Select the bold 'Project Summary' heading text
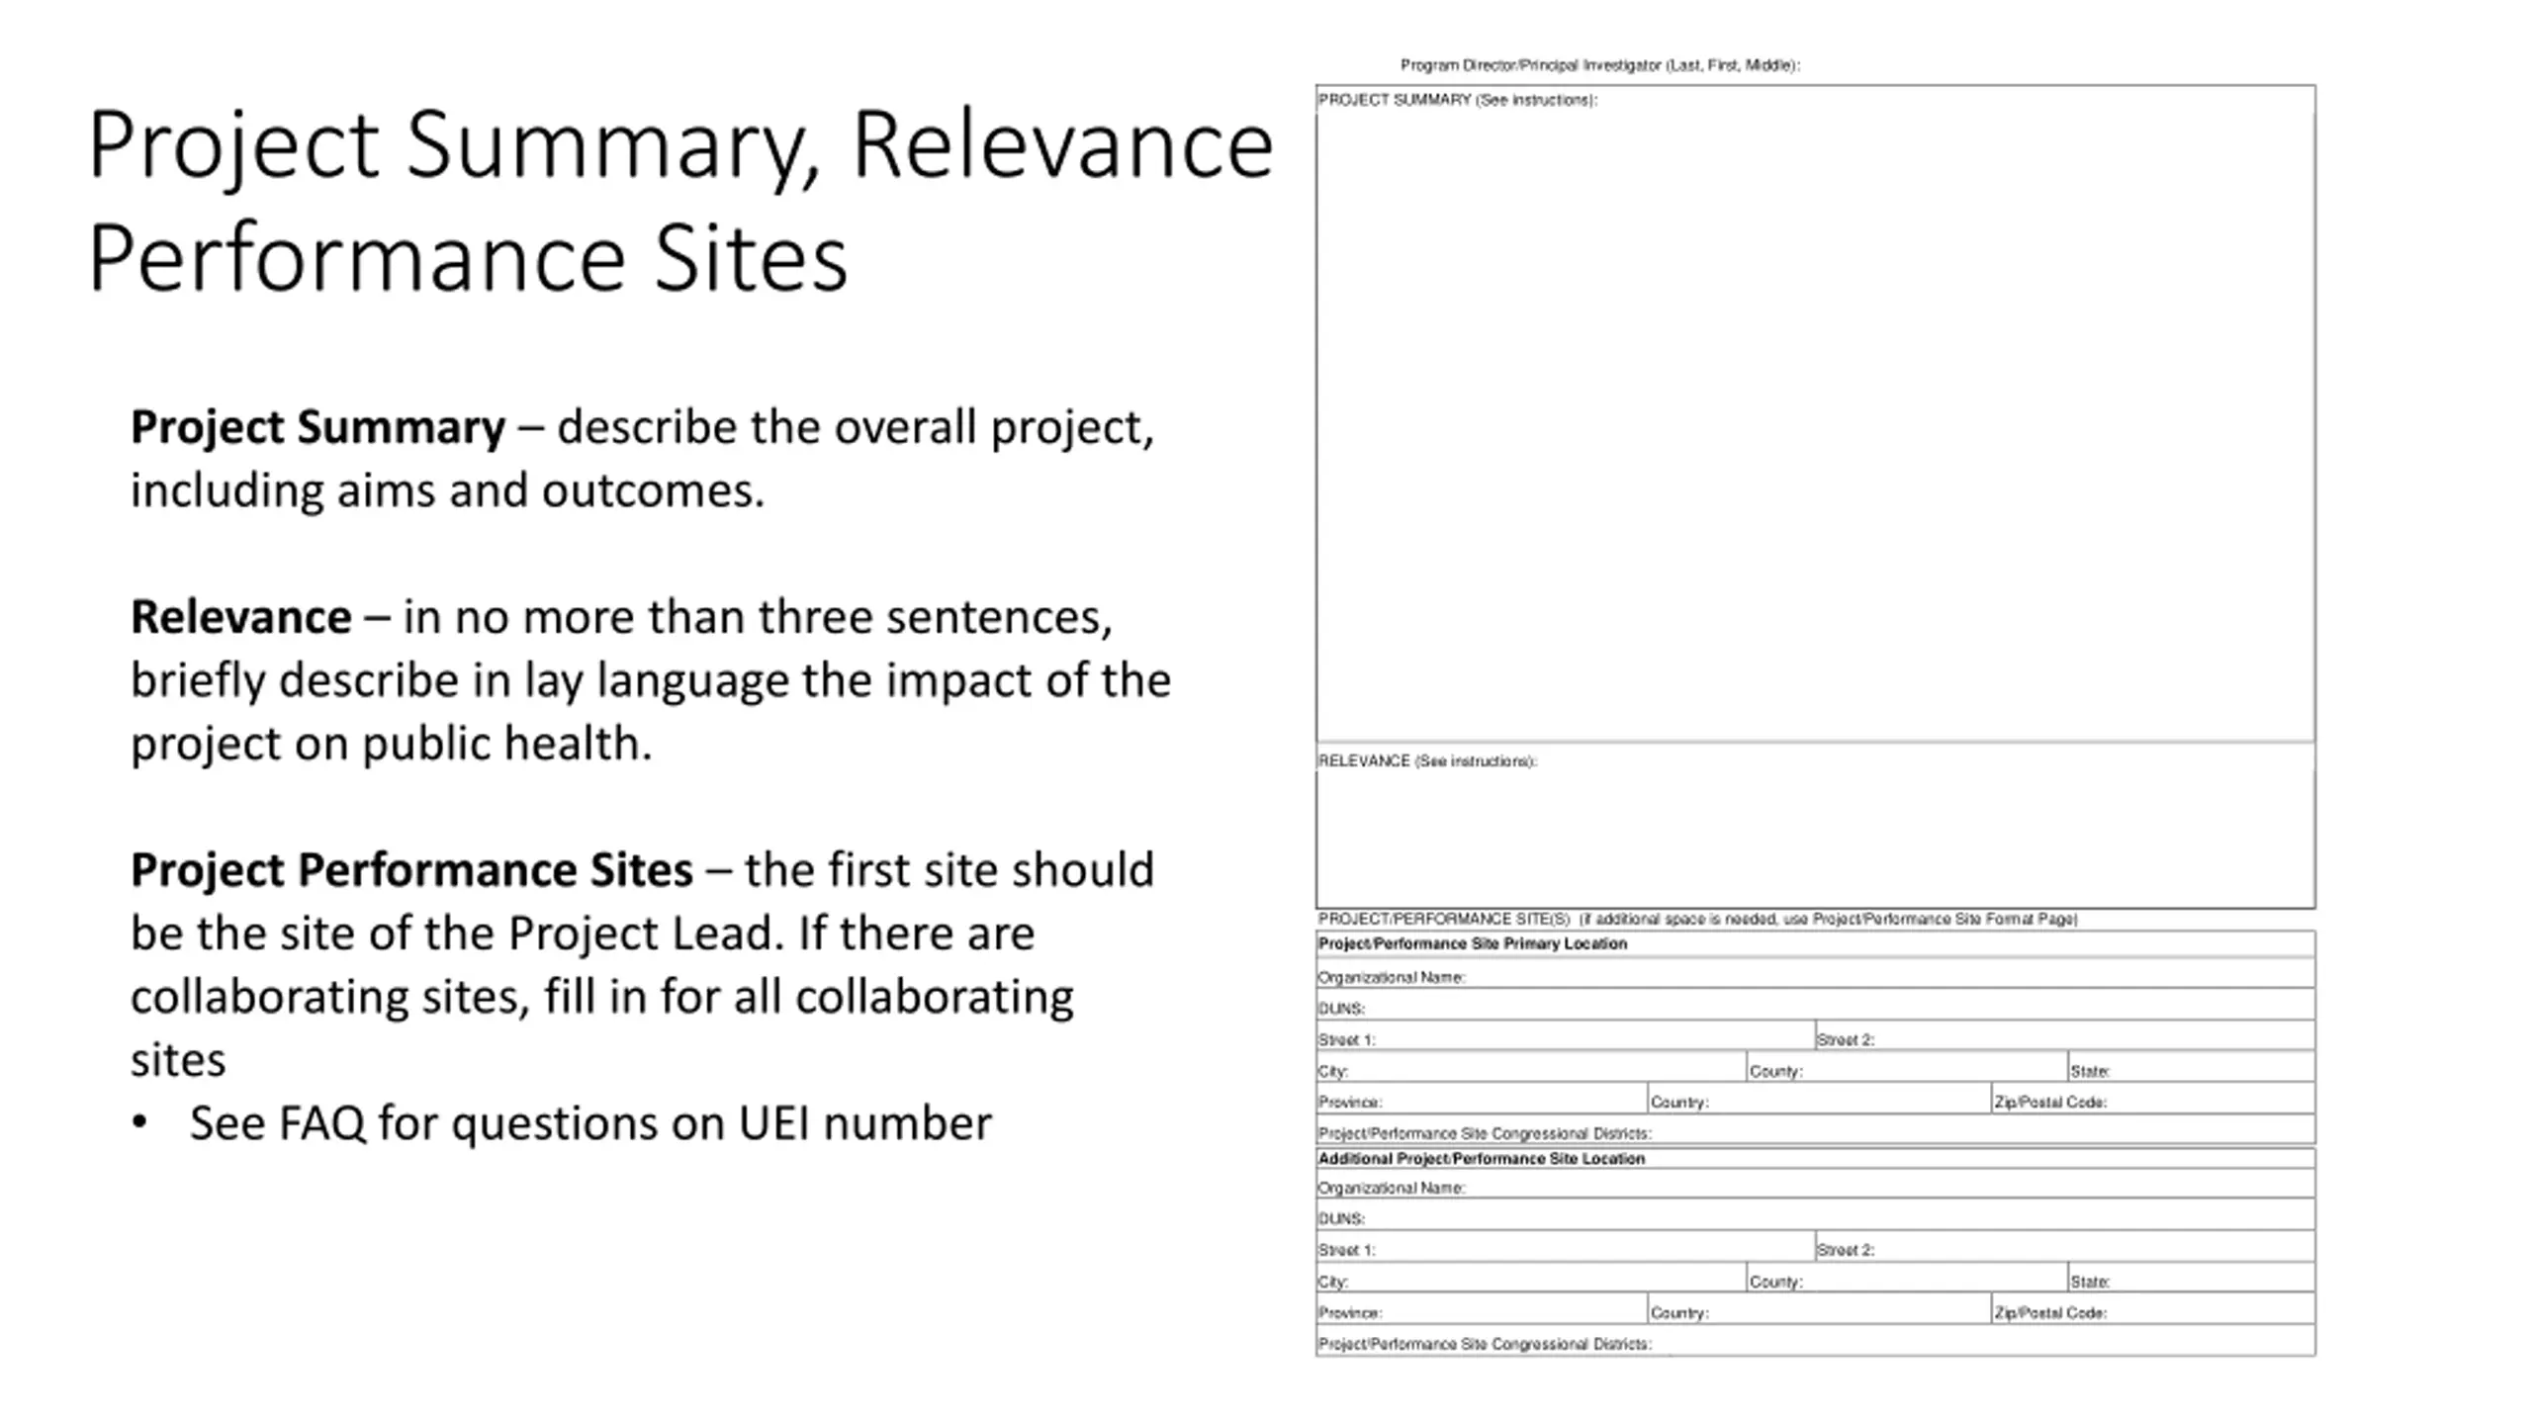This screenshot has width=2532, height=1424. coord(317,428)
